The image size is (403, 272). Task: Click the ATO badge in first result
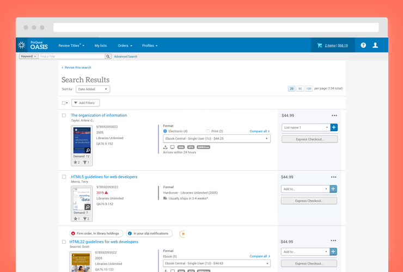click(x=191, y=147)
